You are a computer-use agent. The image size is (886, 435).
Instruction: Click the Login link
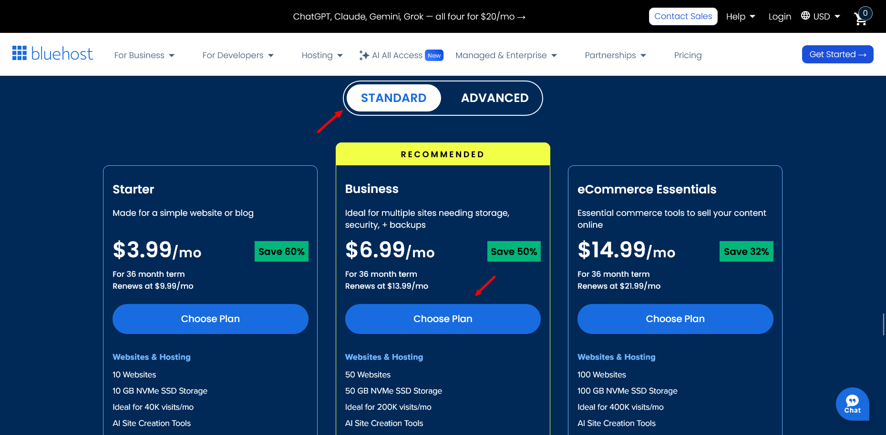pyautogui.click(x=780, y=17)
